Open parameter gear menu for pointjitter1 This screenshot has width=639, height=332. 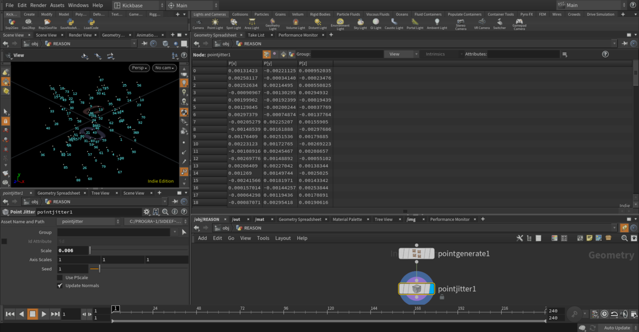pyautogui.click(x=148, y=212)
